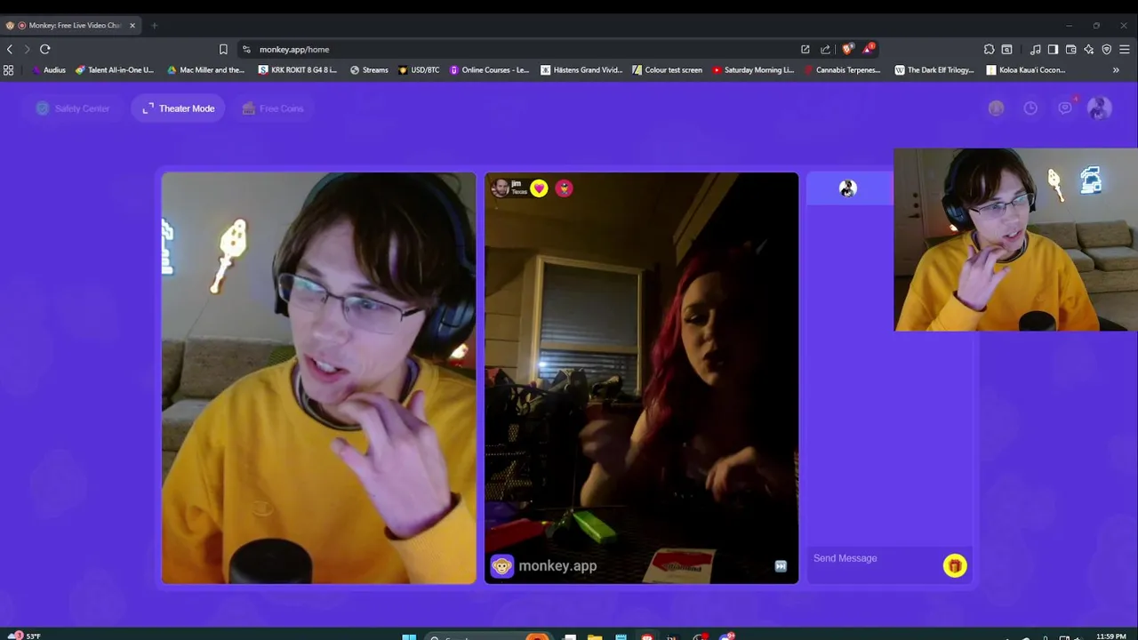The height and width of the screenshot is (640, 1138).
Task: Open the Koloa Kaua'i Coconut bookmark
Action: pyautogui.click(x=1026, y=70)
